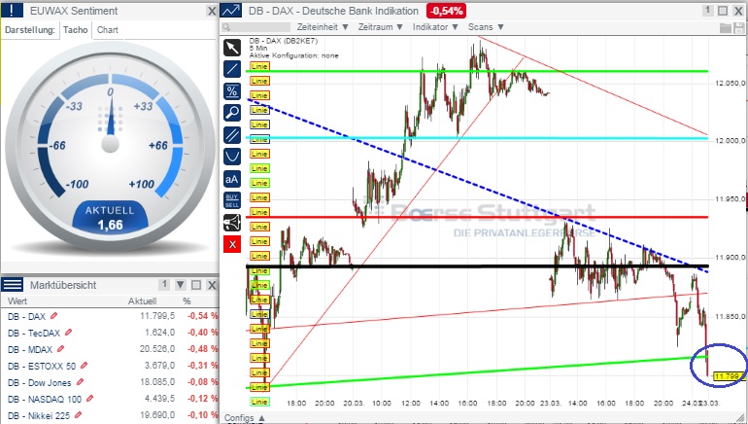
Task: Open the Scans dropdown
Action: [x=486, y=27]
